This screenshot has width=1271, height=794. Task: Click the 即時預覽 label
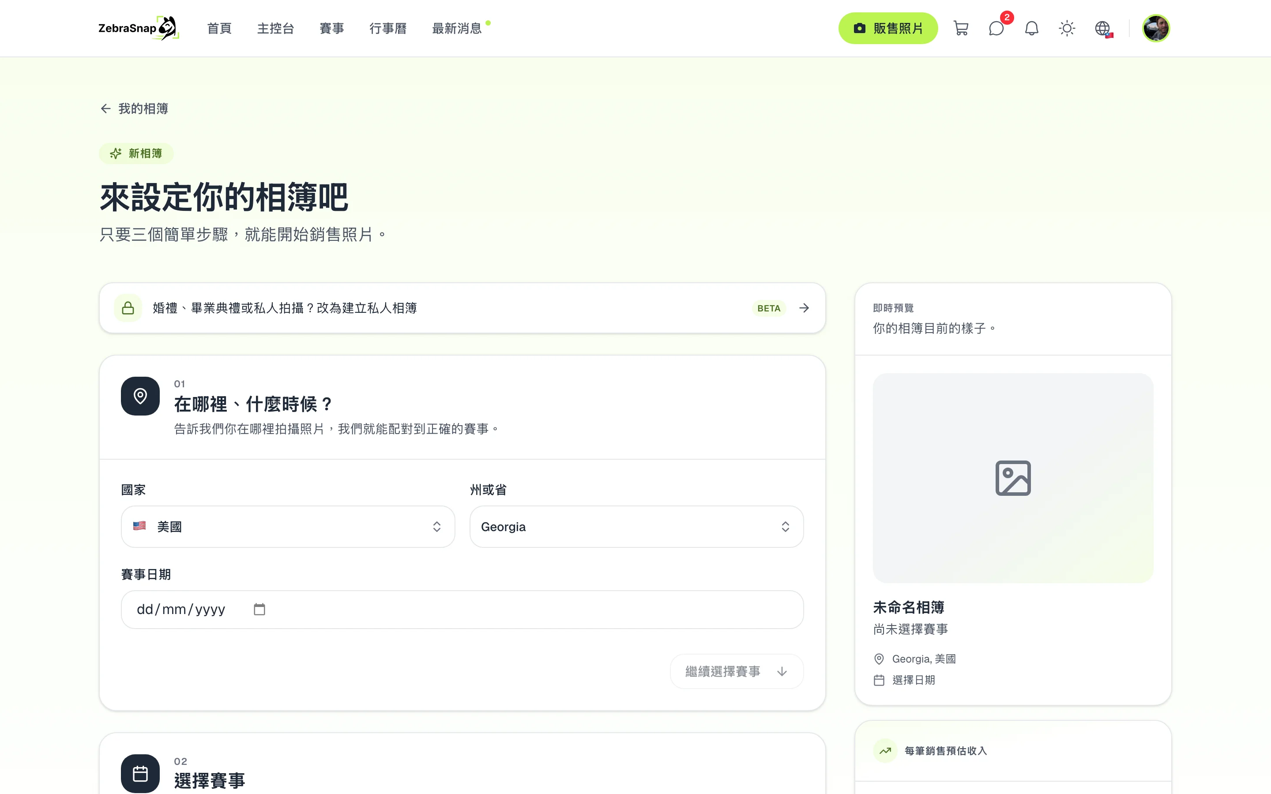(x=893, y=308)
